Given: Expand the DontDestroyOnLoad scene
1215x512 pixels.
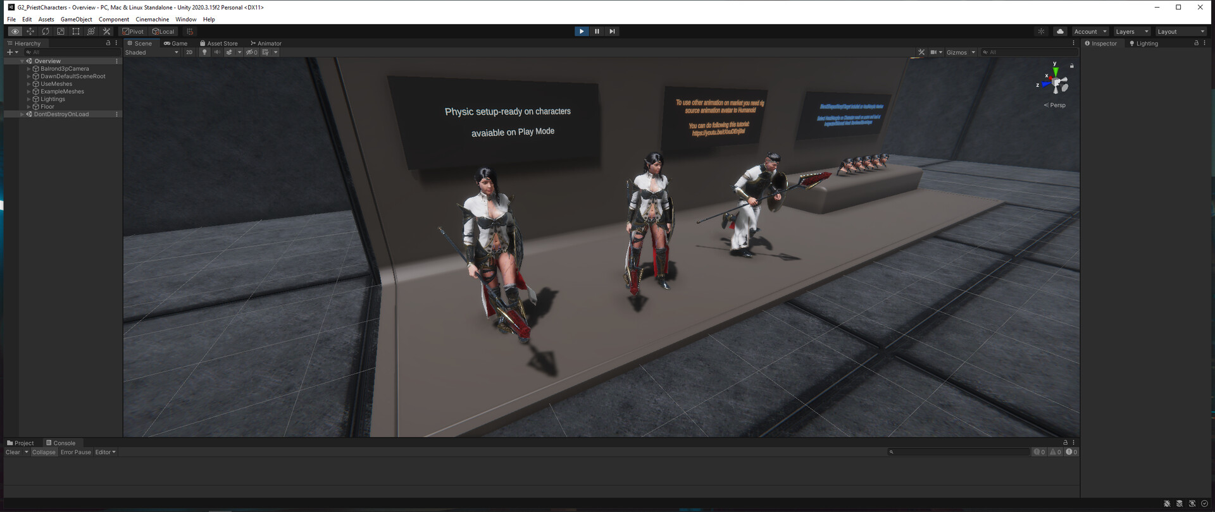Looking at the screenshot, I should [x=22, y=114].
